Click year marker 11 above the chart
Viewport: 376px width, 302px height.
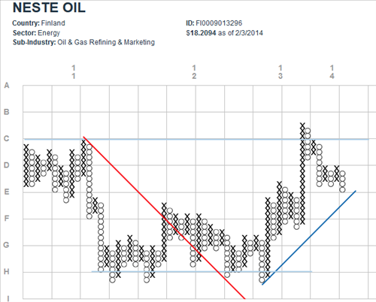(74, 72)
